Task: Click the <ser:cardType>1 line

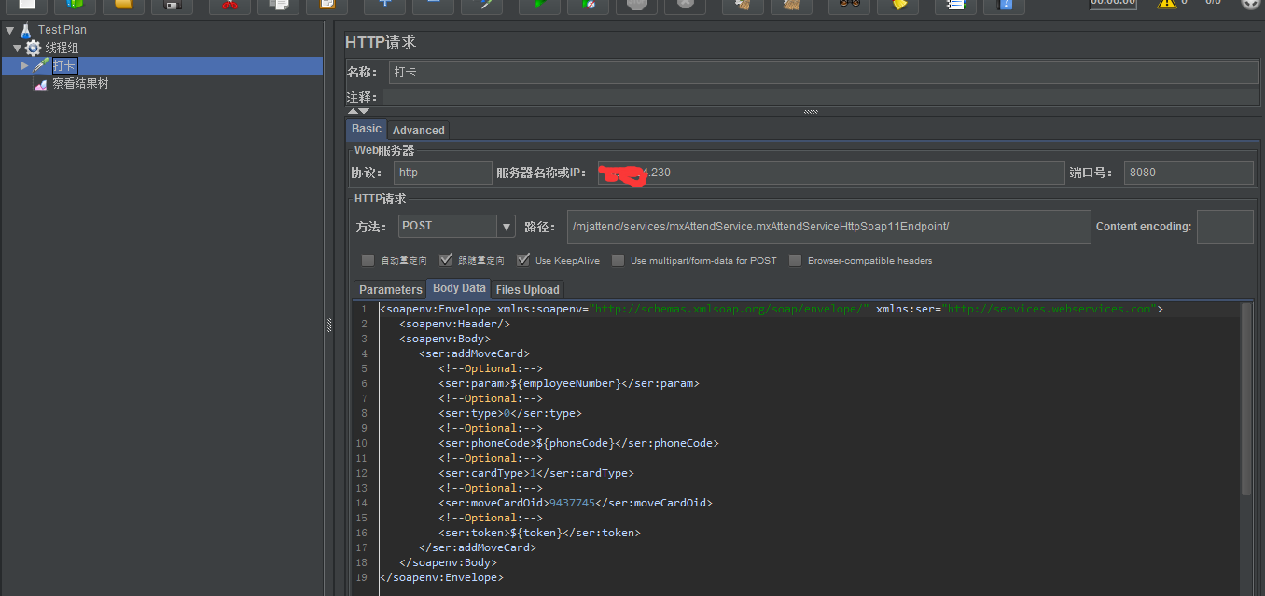Action: coord(535,473)
